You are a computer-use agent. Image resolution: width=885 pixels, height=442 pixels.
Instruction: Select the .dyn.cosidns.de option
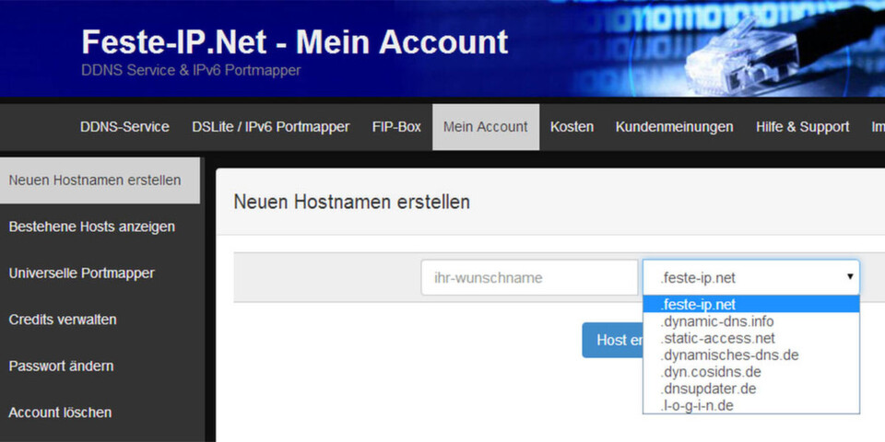[751, 372]
